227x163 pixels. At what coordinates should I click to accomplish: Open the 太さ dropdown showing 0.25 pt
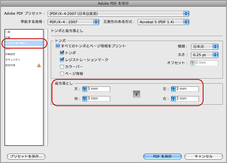click(x=204, y=55)
